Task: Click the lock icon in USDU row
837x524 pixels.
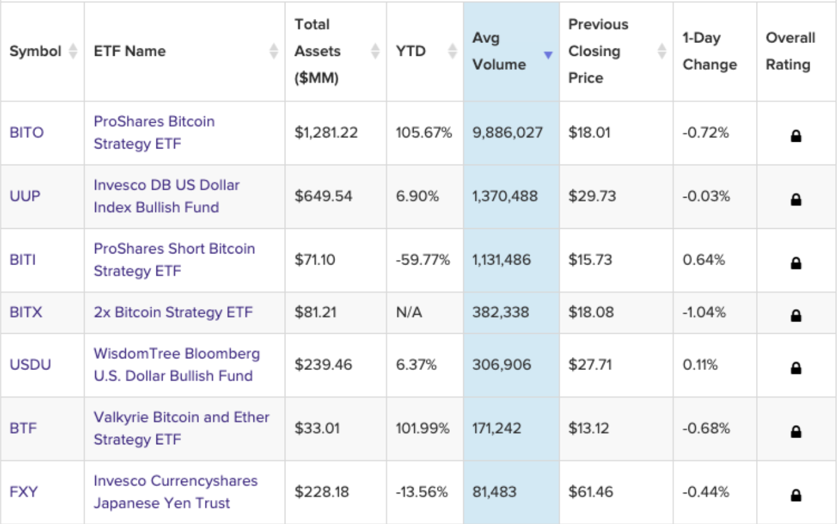Action: click(x=796, y=368)
